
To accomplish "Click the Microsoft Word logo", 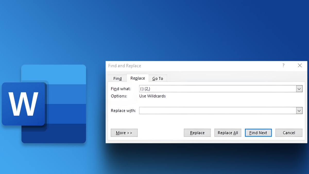I will point(44,104).
